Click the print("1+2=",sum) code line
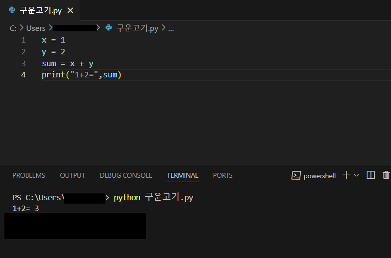Screen dimensions: 391x258 tap(81, 75)
